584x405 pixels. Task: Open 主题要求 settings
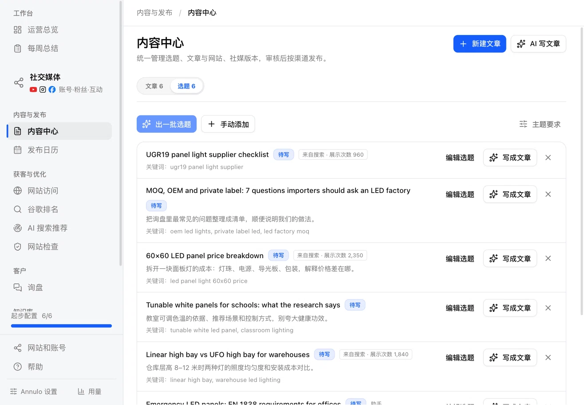coord(540,124)
